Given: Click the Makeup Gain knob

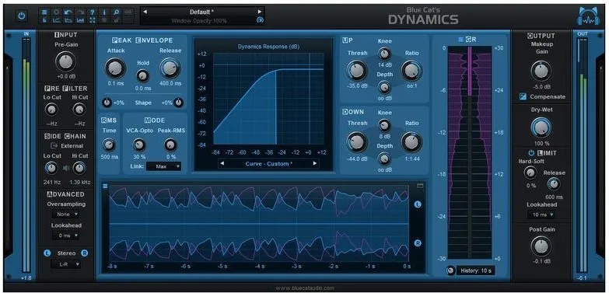Looking at the screenshot, I should [x=541, y=71].
